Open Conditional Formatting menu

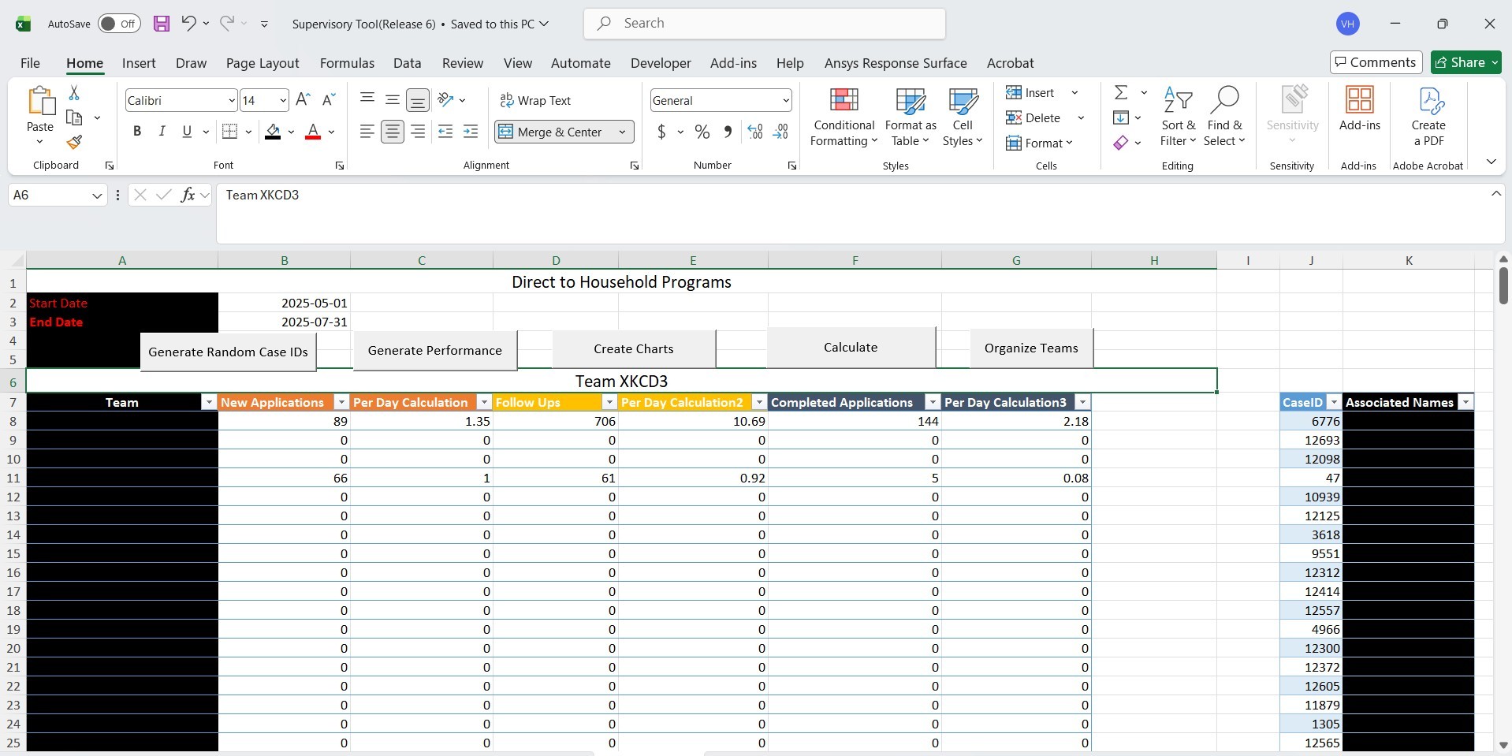(844, 117)
